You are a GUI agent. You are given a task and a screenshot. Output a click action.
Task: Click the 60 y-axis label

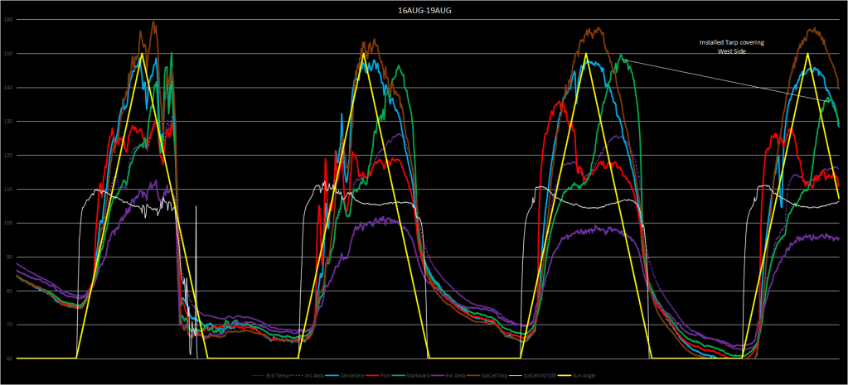[x=8, y=359]
